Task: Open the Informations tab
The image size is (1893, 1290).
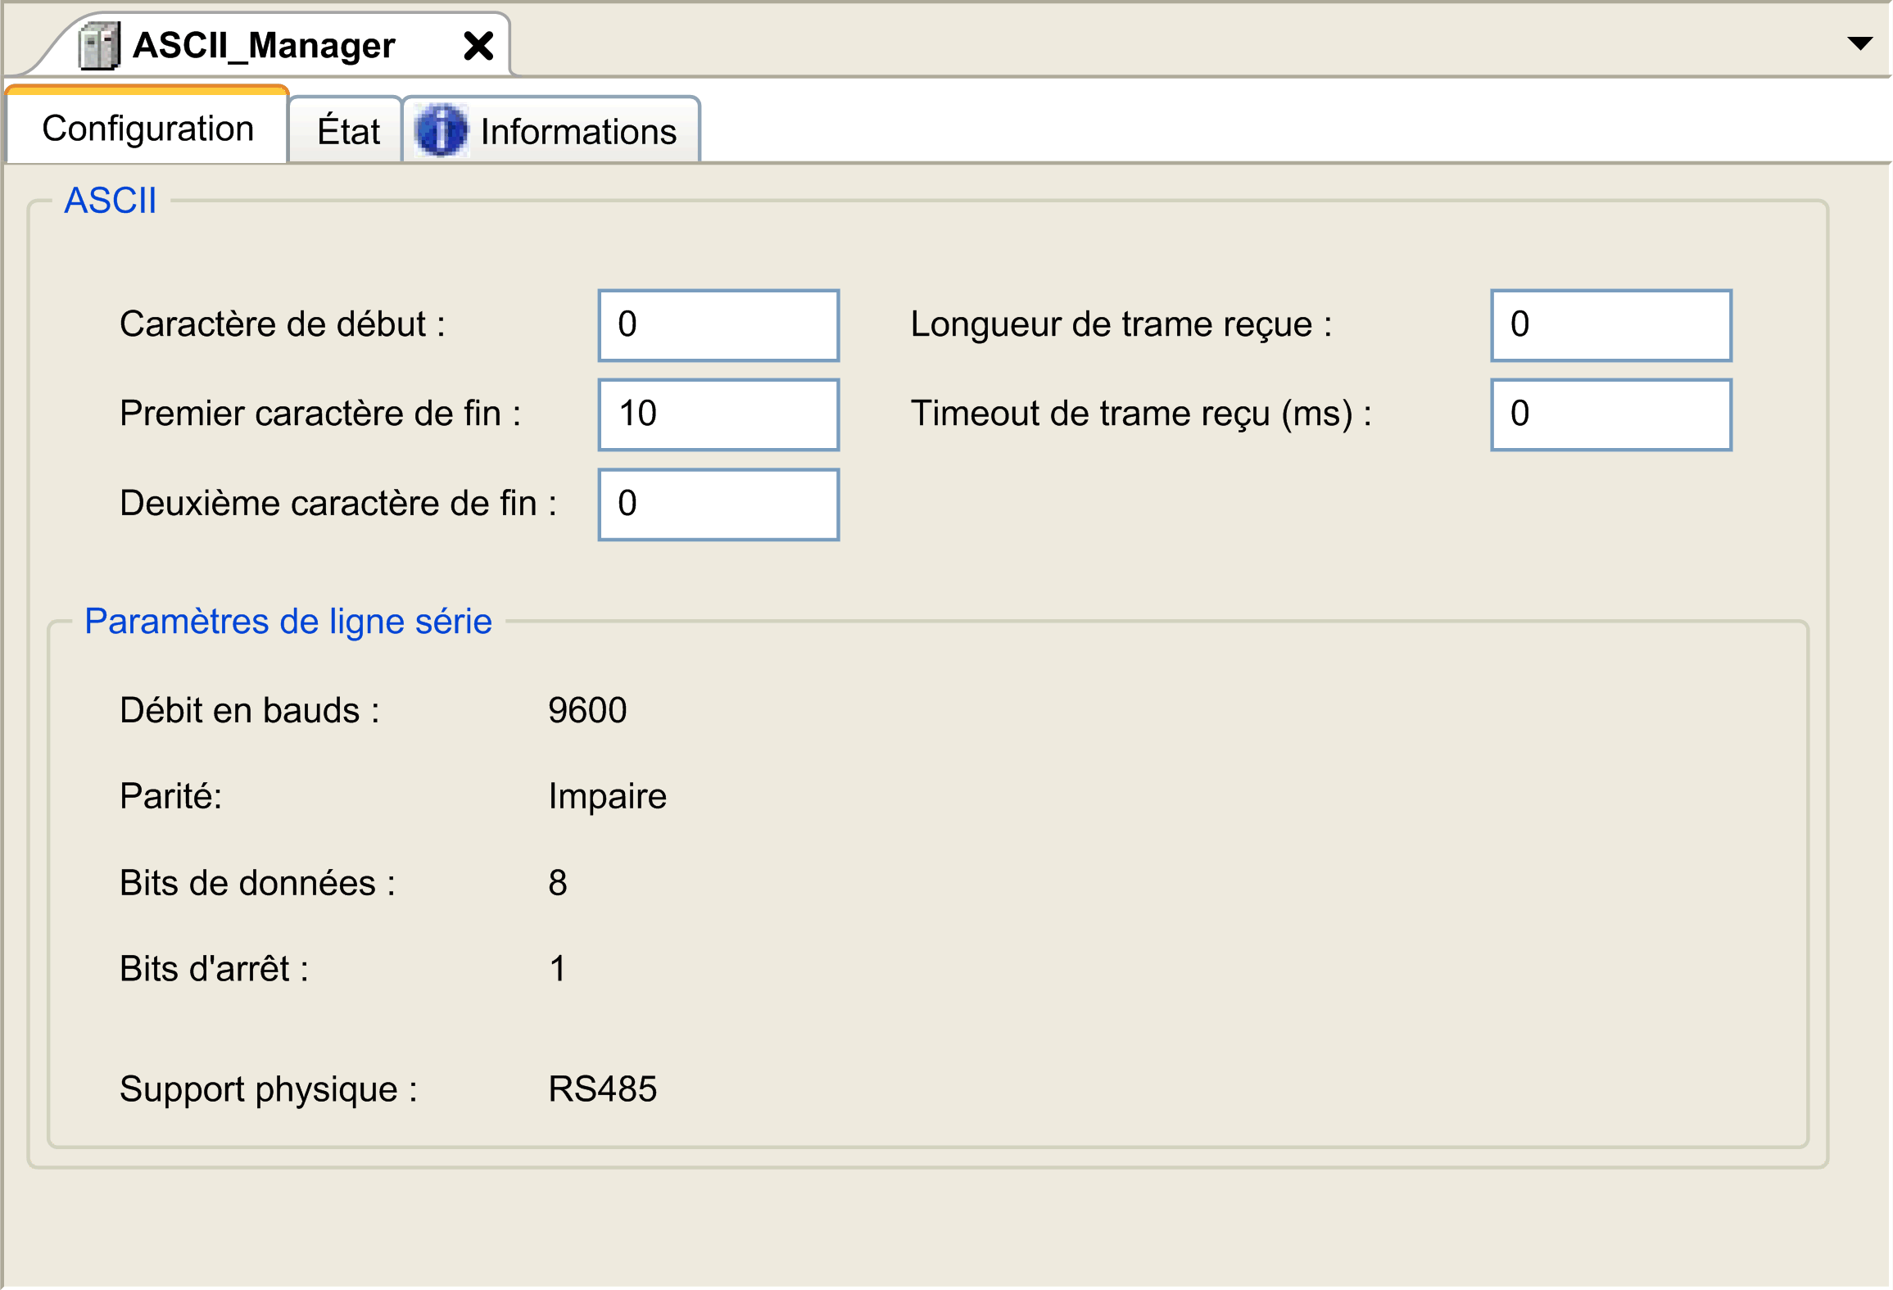Action: point(552,131)
